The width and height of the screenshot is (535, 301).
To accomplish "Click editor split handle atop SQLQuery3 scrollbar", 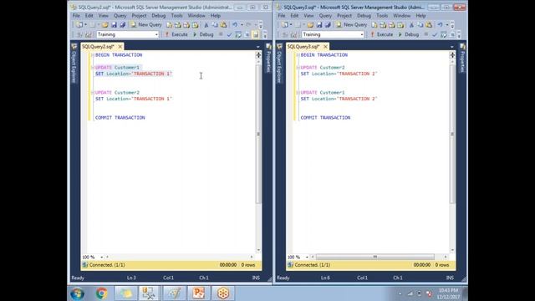I will (452, 55).
